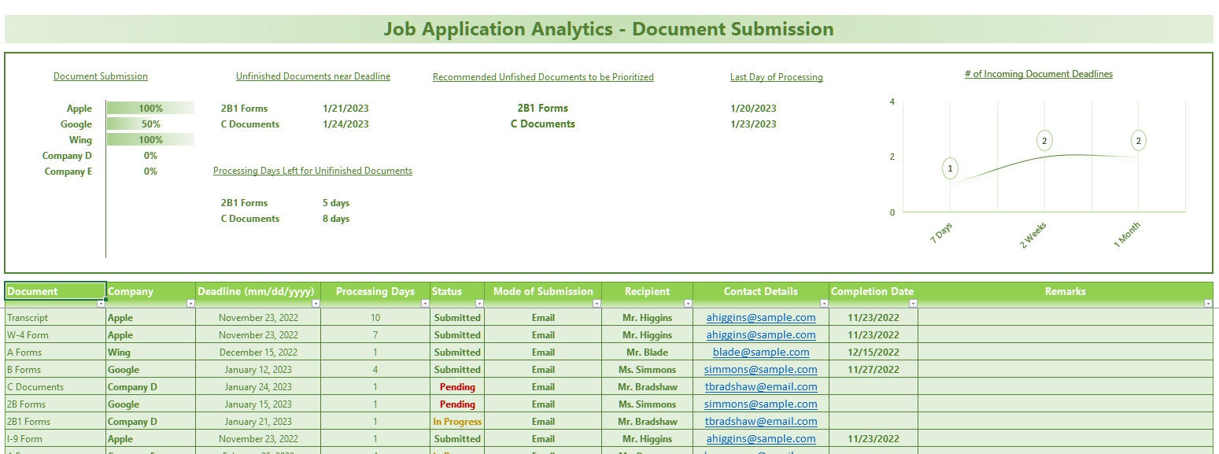The image size is (1219, 454).
Task: Open the Document Submission link
Action: pos(100,76)
